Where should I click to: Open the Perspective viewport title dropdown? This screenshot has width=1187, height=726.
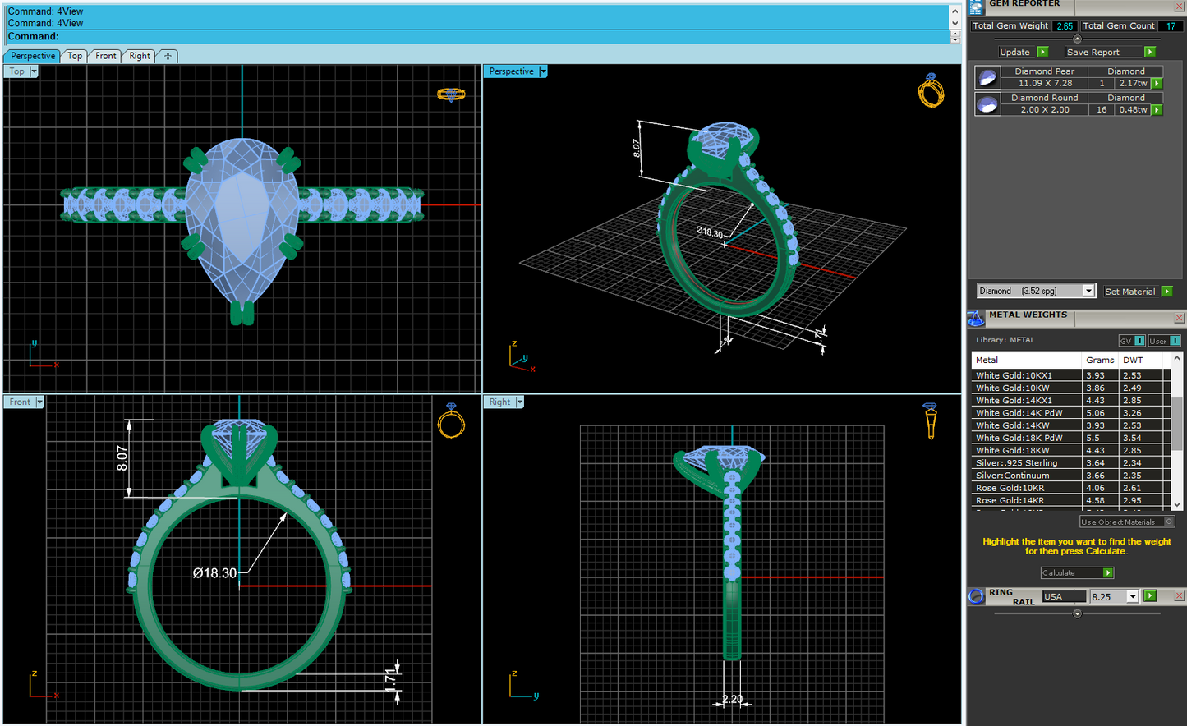tap(543, 71)
